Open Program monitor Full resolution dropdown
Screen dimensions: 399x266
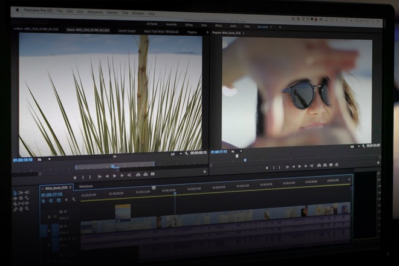[x=355, y=147]
